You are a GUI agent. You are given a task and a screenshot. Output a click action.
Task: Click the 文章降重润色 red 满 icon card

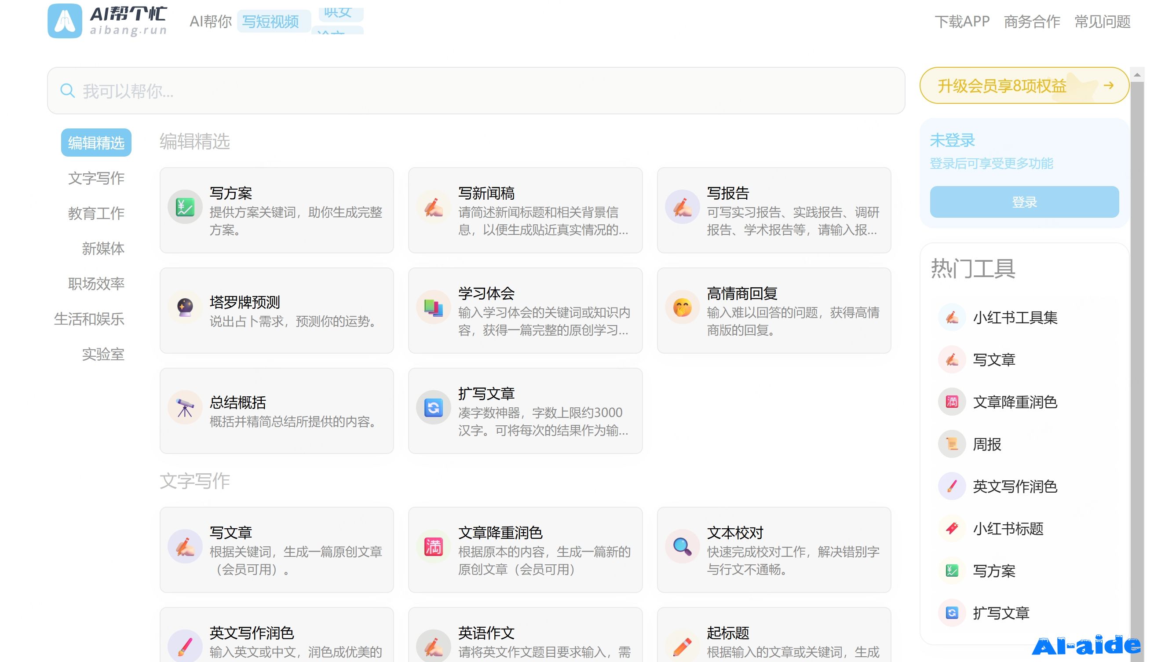coord(434,546)
